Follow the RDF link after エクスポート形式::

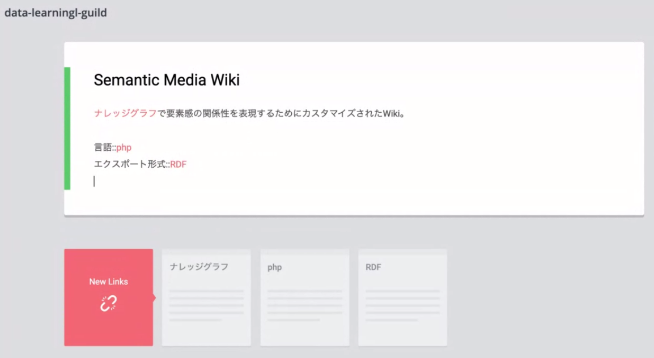(178, 164)
